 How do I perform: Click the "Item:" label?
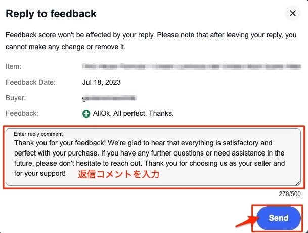click(x=13, y=66)
